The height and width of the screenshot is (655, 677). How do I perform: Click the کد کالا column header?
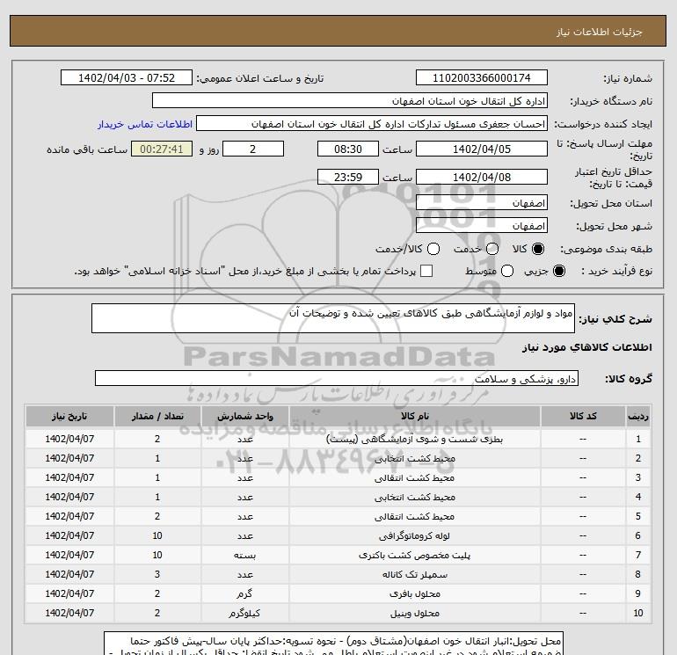(x=583, y=416)
